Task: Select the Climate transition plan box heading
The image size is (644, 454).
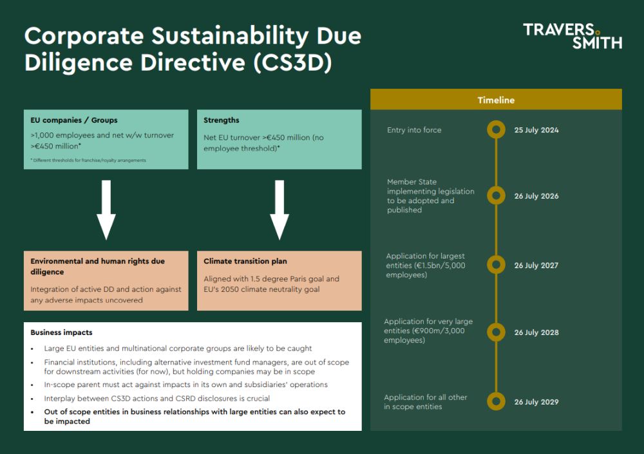Action: point(245,262)
